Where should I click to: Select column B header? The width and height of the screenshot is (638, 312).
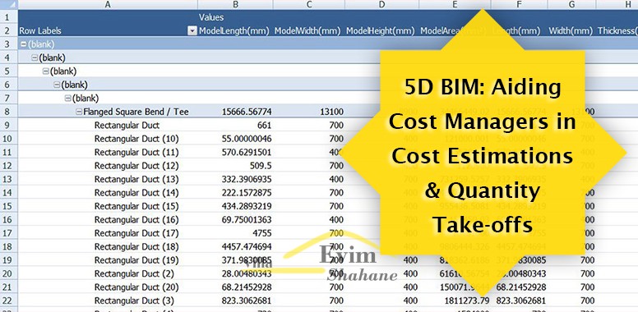[x=235, y=4]
